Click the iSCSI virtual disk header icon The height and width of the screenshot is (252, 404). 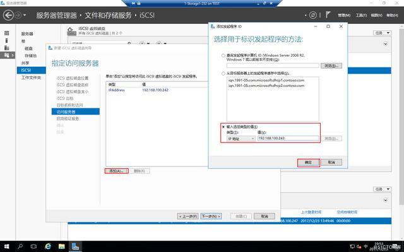pyautogui.click(x=71, y=31)
